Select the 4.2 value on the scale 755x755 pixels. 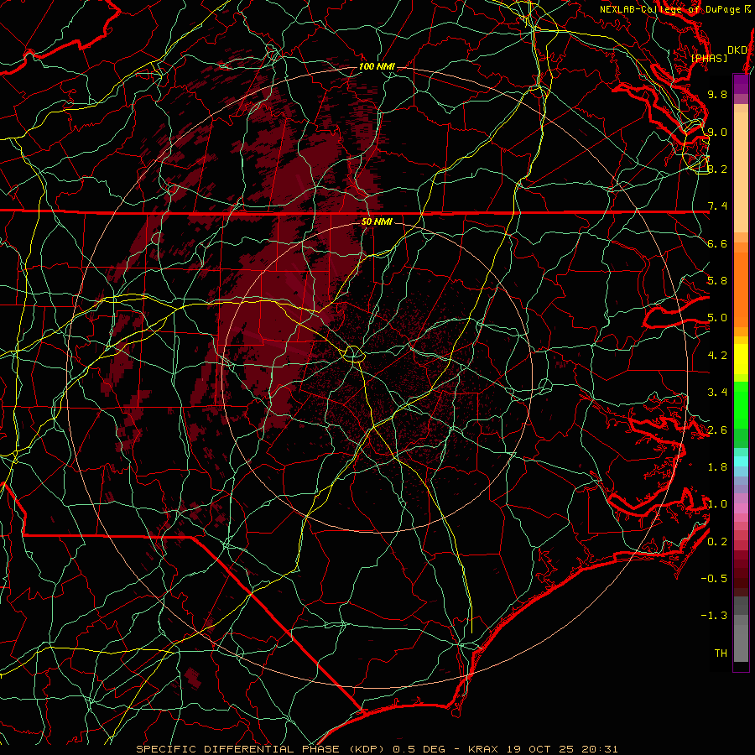click(x=717, y=356)
